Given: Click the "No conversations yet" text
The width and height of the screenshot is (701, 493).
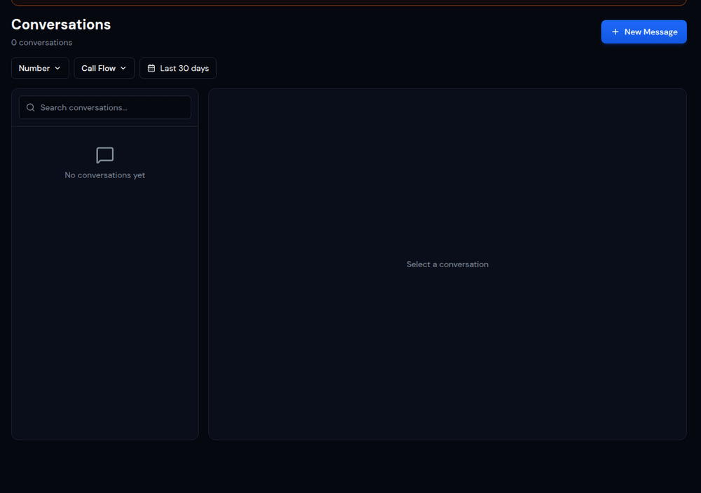Looking at the screenshot, I should pyautogui.click(x=104, y=175).
